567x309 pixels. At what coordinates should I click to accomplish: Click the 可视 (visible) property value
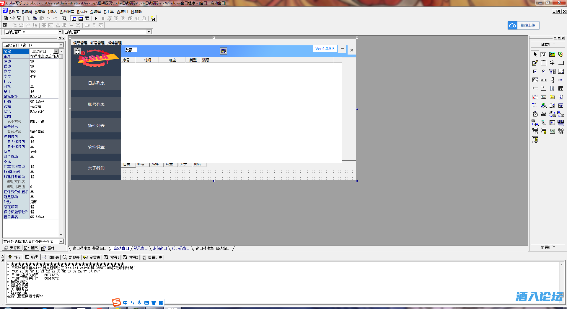pos(44,86)
